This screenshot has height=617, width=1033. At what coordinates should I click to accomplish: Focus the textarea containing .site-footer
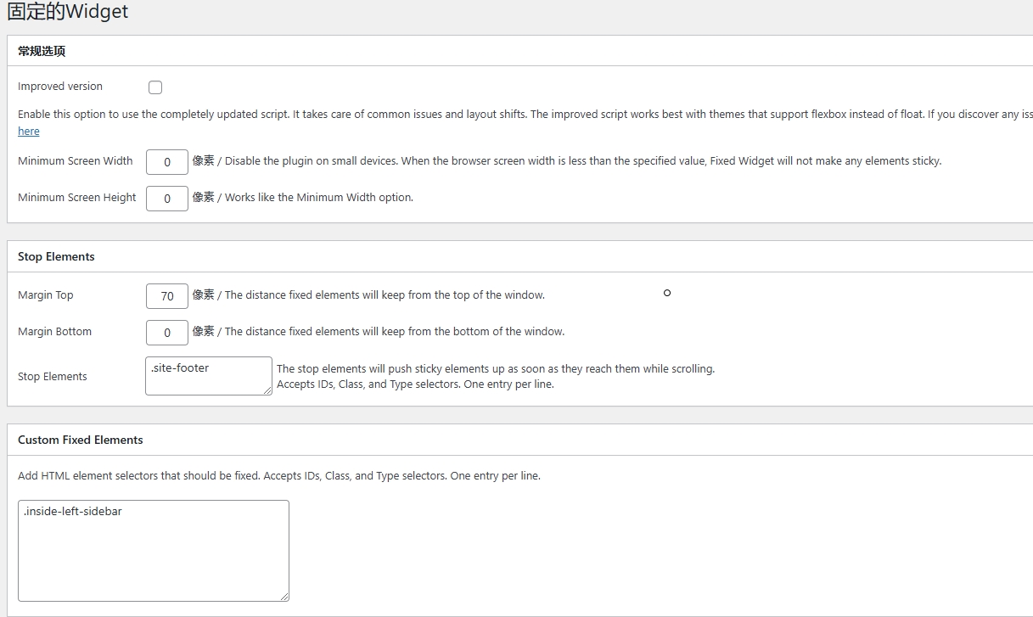[208, 376]
